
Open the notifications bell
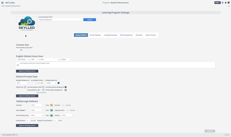point(225,3)
